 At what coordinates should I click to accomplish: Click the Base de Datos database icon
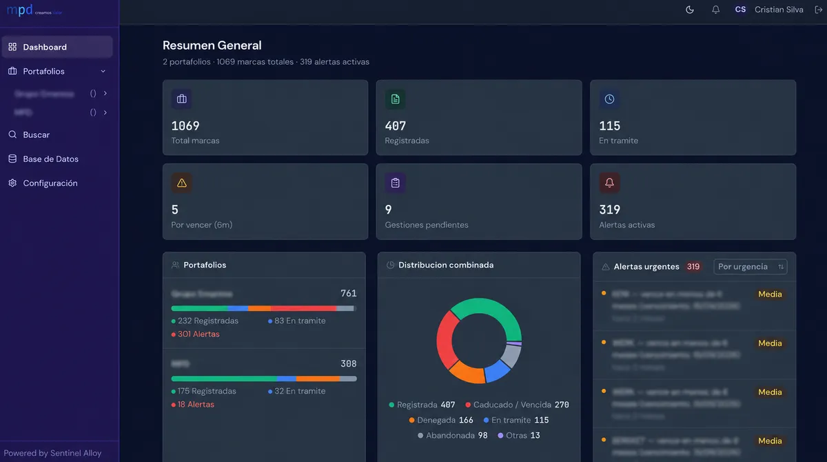tap(12, 159)
